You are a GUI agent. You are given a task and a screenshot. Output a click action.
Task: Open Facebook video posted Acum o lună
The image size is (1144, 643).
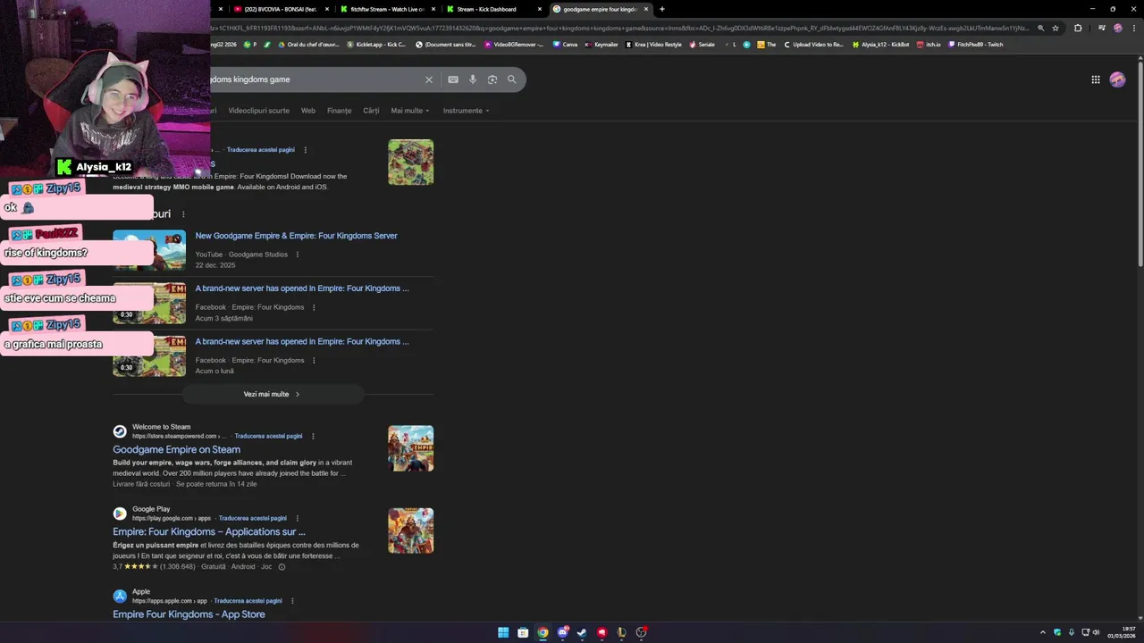click(302, 341)
